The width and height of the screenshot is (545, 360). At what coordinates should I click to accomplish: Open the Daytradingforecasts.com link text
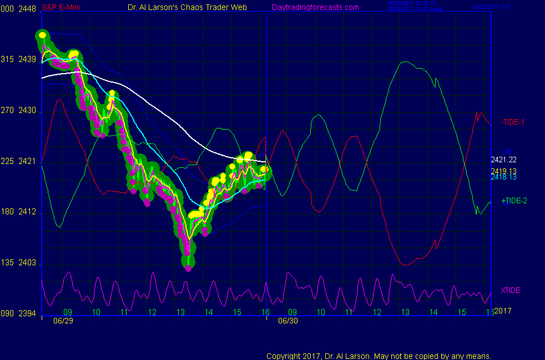(315, 7)
